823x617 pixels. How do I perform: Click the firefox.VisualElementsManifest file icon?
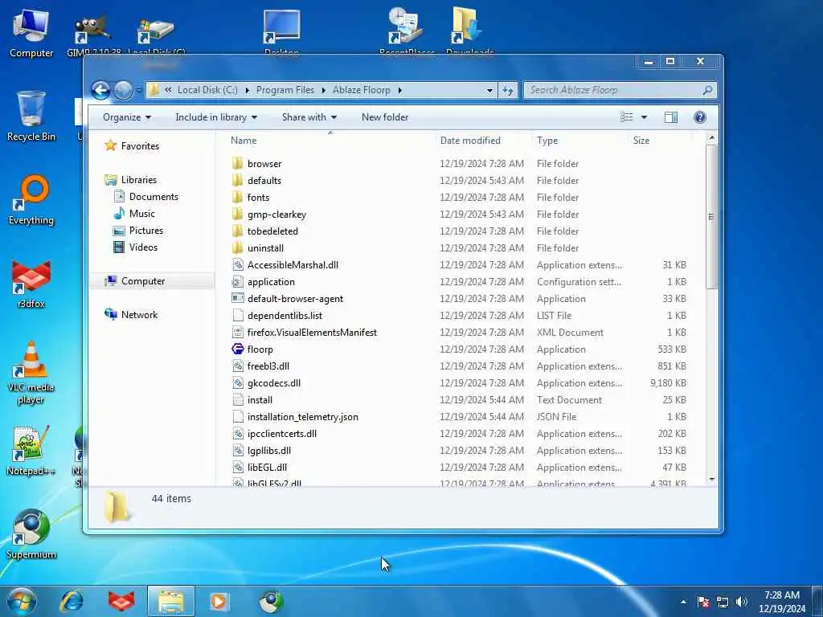point(238,332)
